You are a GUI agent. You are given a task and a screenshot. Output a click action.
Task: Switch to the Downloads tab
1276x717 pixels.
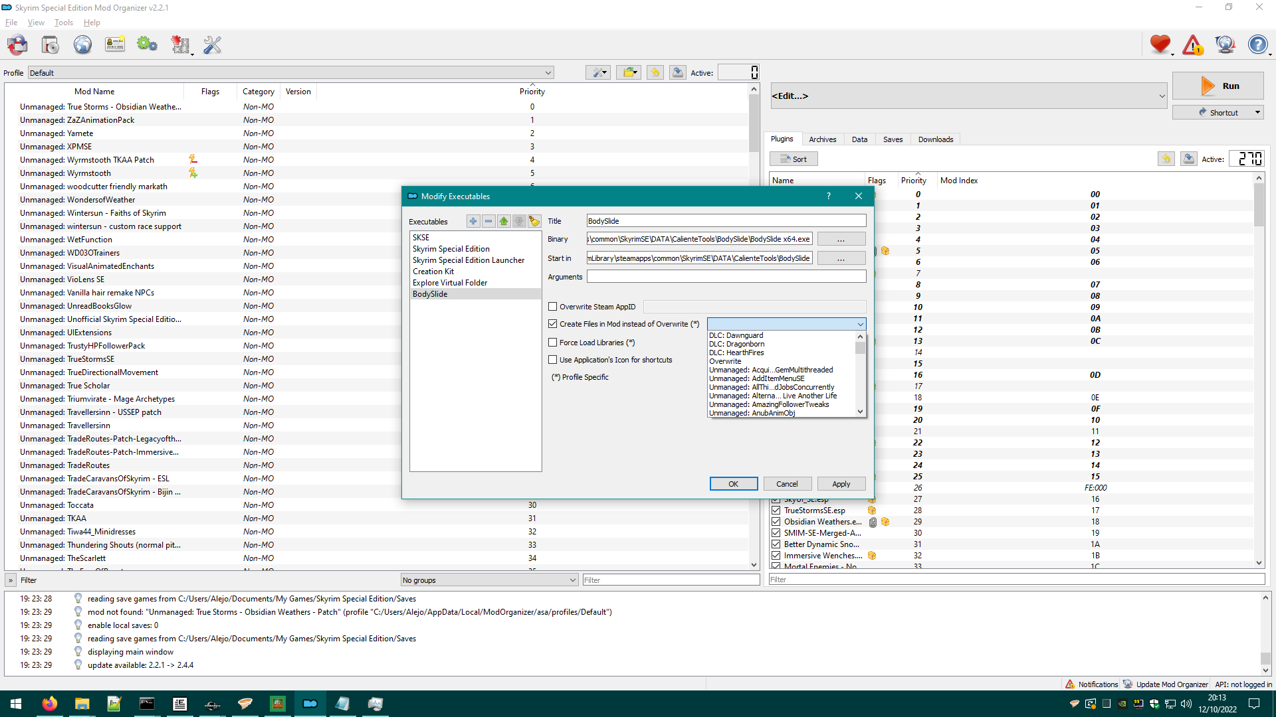936,139
